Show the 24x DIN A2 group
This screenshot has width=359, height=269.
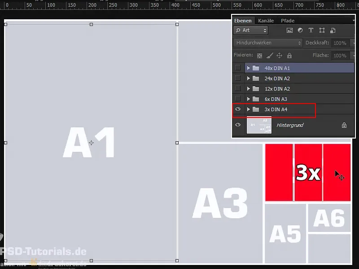238,78
